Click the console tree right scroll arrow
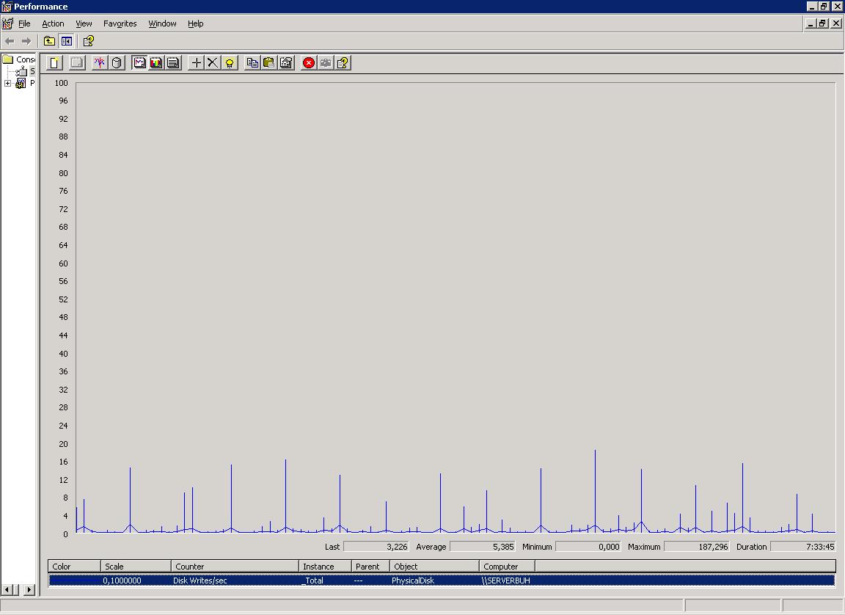 coord(29,589)
